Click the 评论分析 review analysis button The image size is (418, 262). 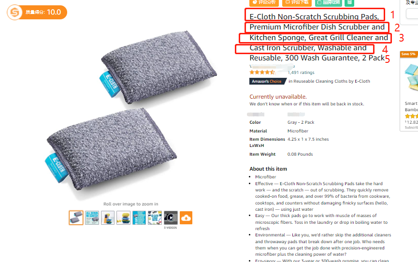point(264,3)
